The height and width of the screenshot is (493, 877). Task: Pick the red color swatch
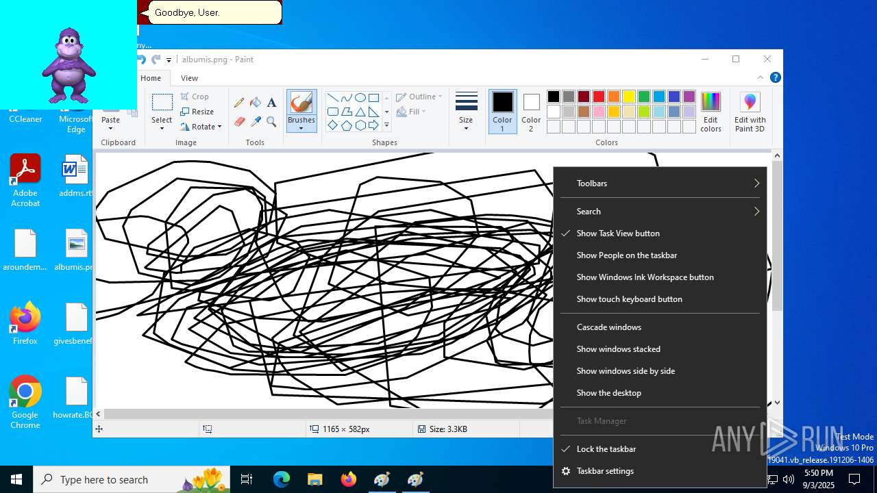coord(599,97)
